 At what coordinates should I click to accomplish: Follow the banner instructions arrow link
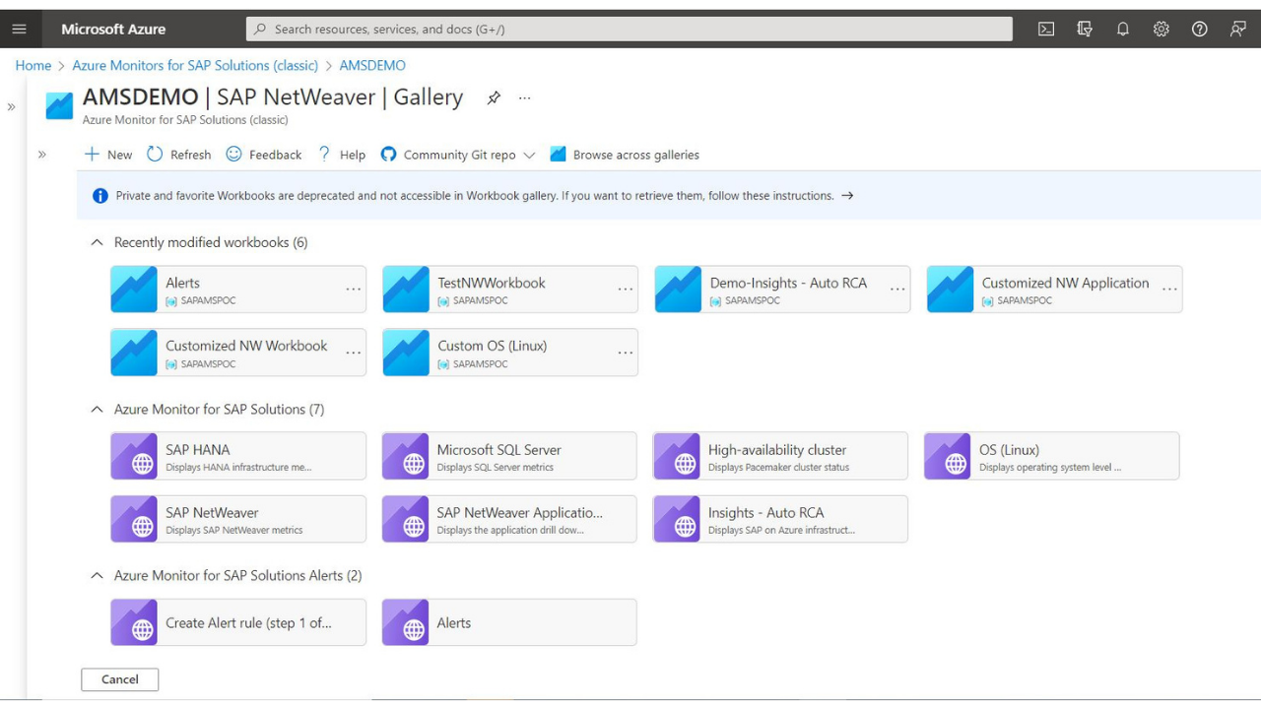[847, 196]
